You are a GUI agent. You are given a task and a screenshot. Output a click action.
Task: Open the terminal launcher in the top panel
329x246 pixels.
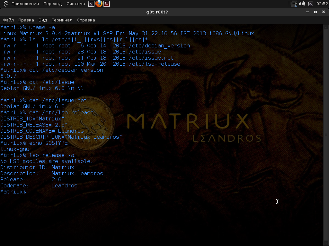tap(91, 4)
